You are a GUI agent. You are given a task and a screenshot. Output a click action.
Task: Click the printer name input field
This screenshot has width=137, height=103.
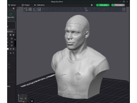[11, 27]
